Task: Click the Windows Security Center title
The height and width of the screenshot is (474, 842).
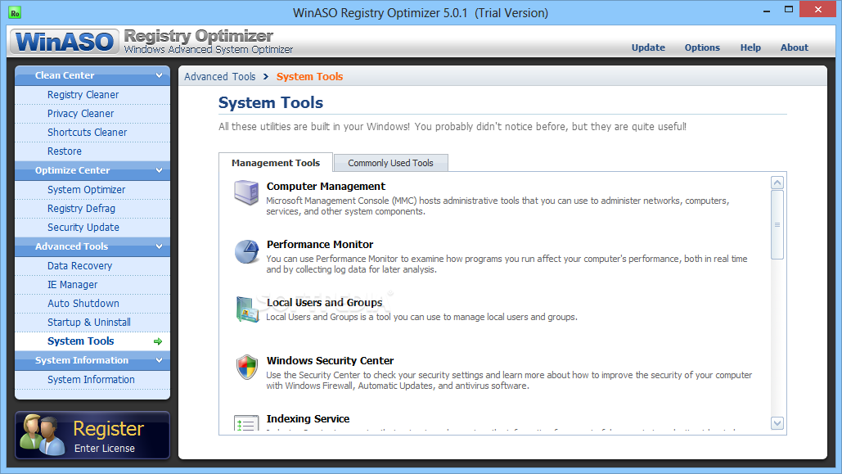Action: pos(331,360)
